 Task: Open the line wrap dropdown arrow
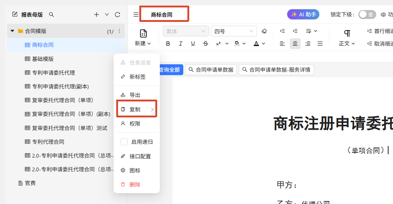(316, 31)
